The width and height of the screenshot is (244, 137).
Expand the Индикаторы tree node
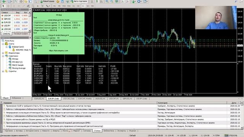point(3,53)
